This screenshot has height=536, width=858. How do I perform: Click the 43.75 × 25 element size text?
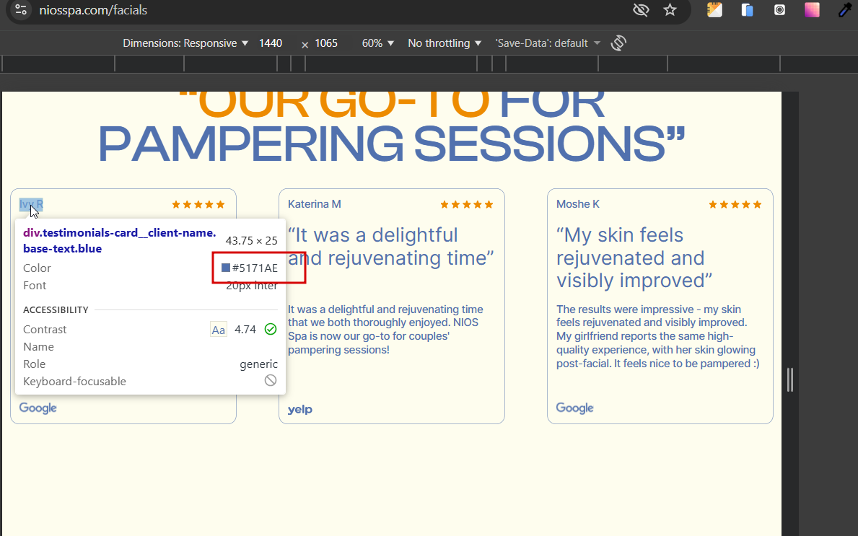pyautogui.click(x=252, y=241)
